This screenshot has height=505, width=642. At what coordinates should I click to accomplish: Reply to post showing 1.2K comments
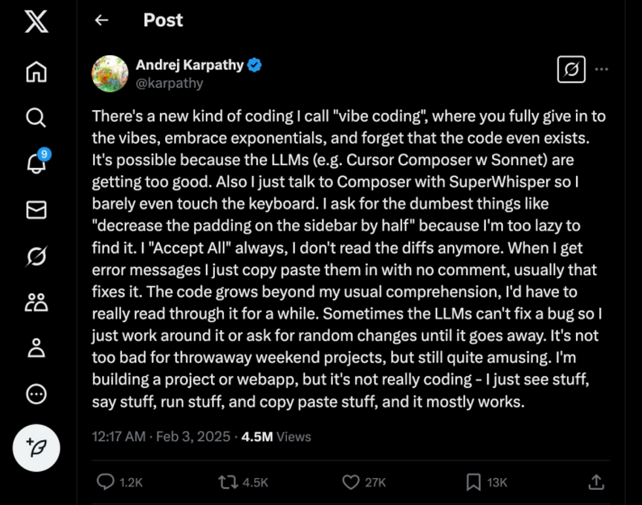[119, 482]
